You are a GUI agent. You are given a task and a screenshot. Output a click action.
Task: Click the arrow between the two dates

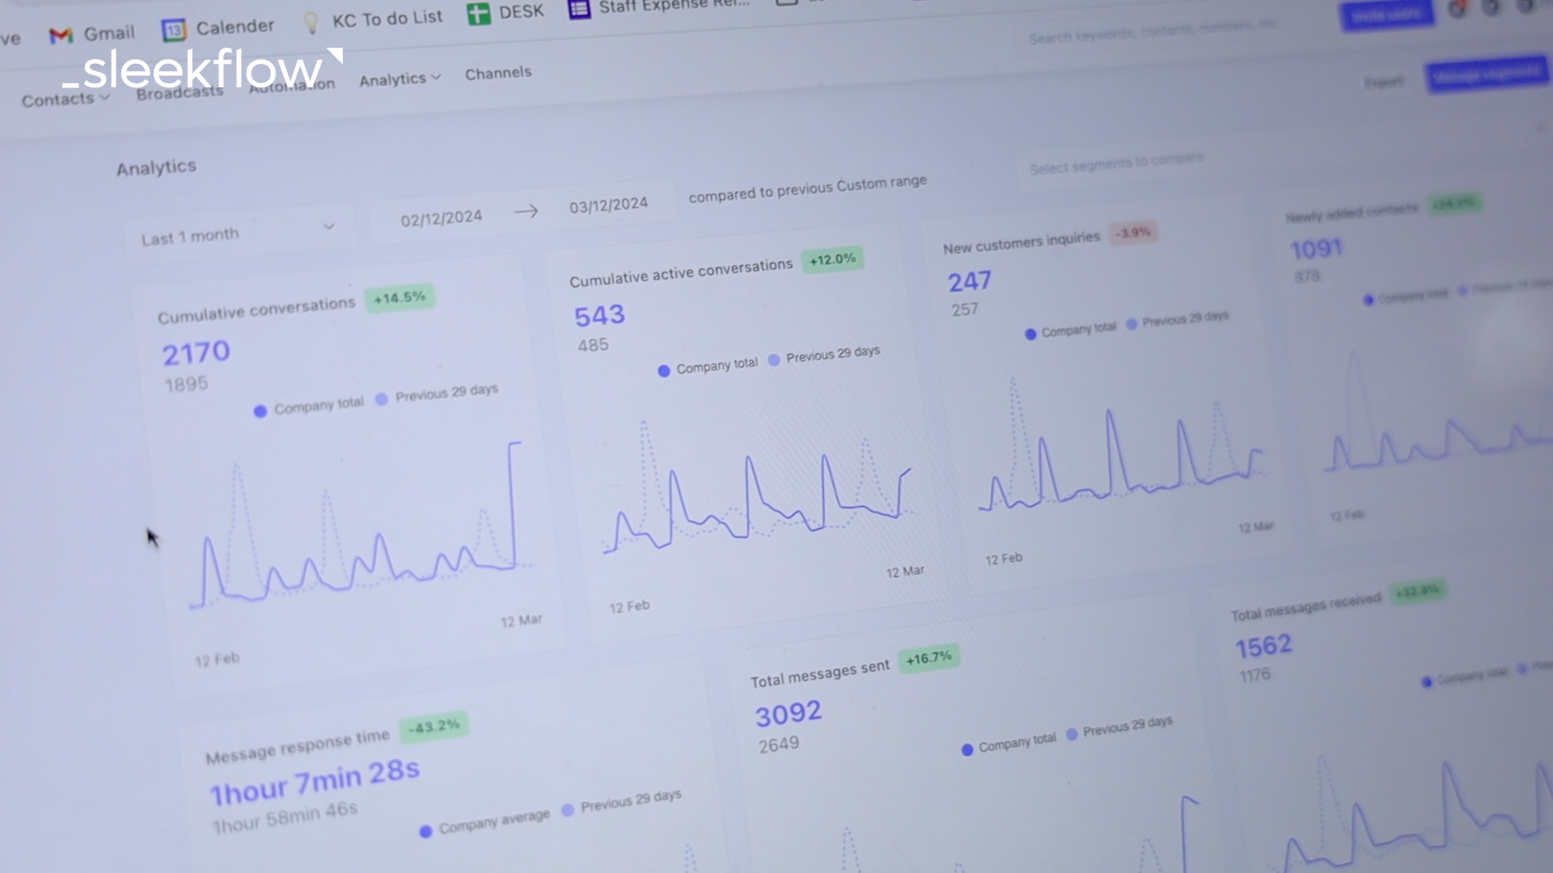coord(526,212)
